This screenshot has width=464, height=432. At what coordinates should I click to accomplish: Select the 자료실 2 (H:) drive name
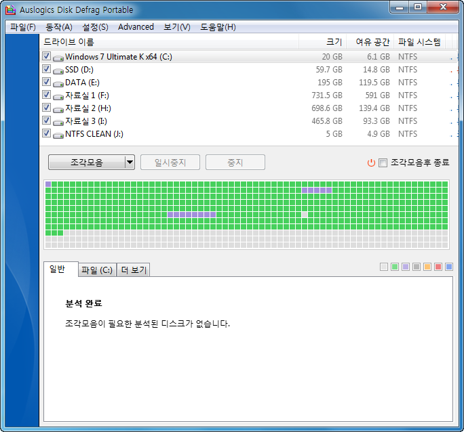[x=88, y=108]
